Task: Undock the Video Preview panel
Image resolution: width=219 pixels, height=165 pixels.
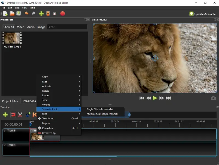Action: pyautogui.click(x=215, y=20)
